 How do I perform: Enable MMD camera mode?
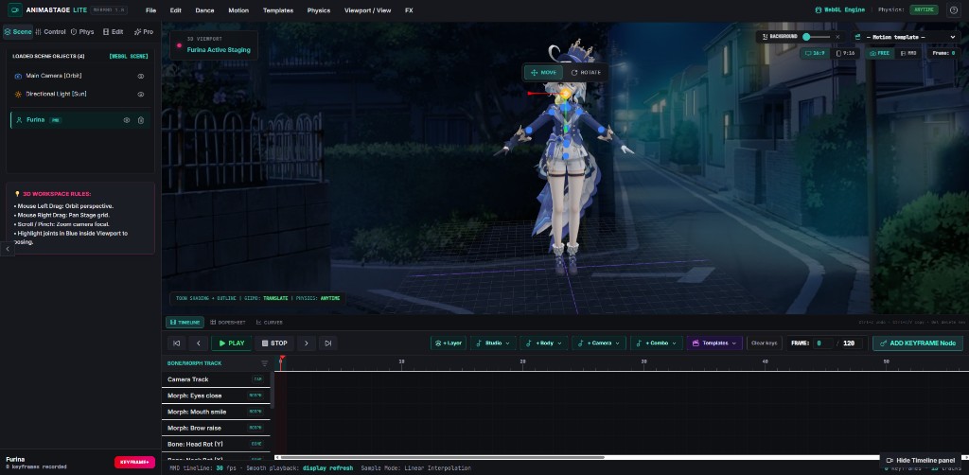point(907,54)
